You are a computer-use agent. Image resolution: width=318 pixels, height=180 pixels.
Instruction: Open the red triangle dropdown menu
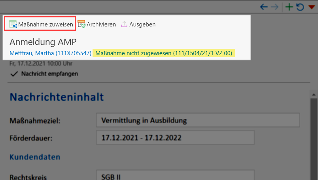[x=312, y=7]
